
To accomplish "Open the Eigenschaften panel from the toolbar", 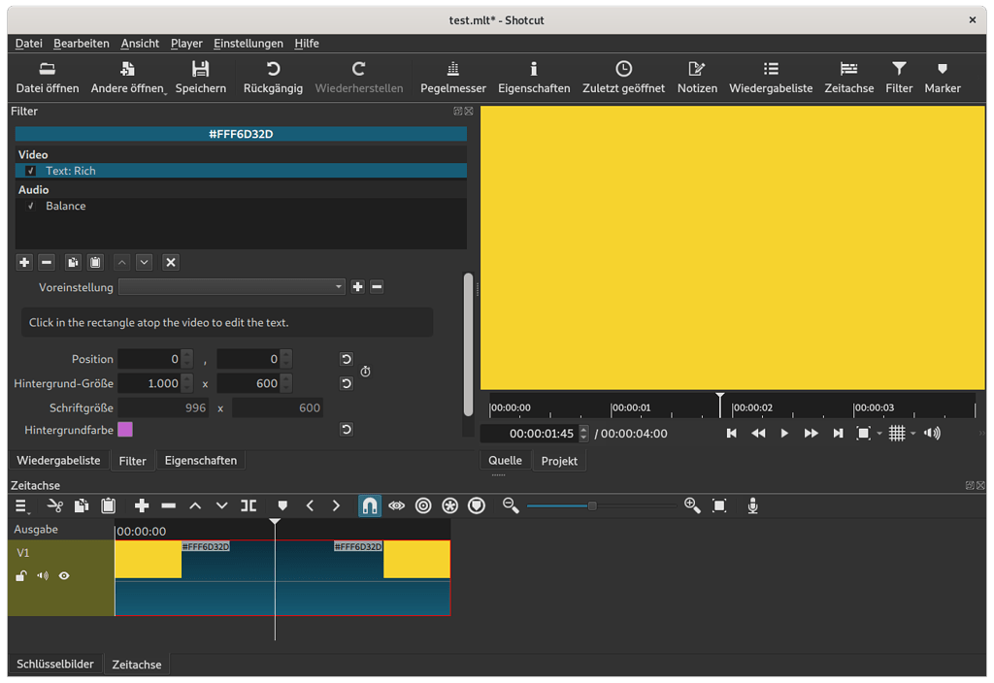I will click(x=534, y=78).
